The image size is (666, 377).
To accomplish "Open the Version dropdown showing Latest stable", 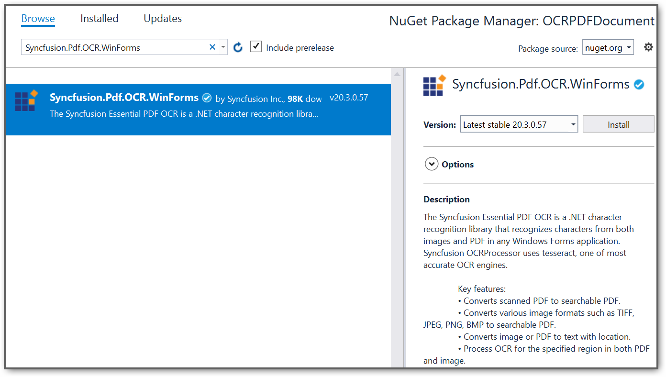I will coord(519,124).
